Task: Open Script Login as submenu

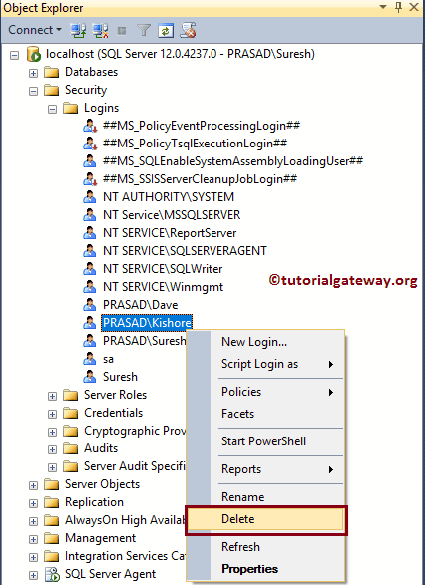Action: pyautogui.click(x=264, y=364)
